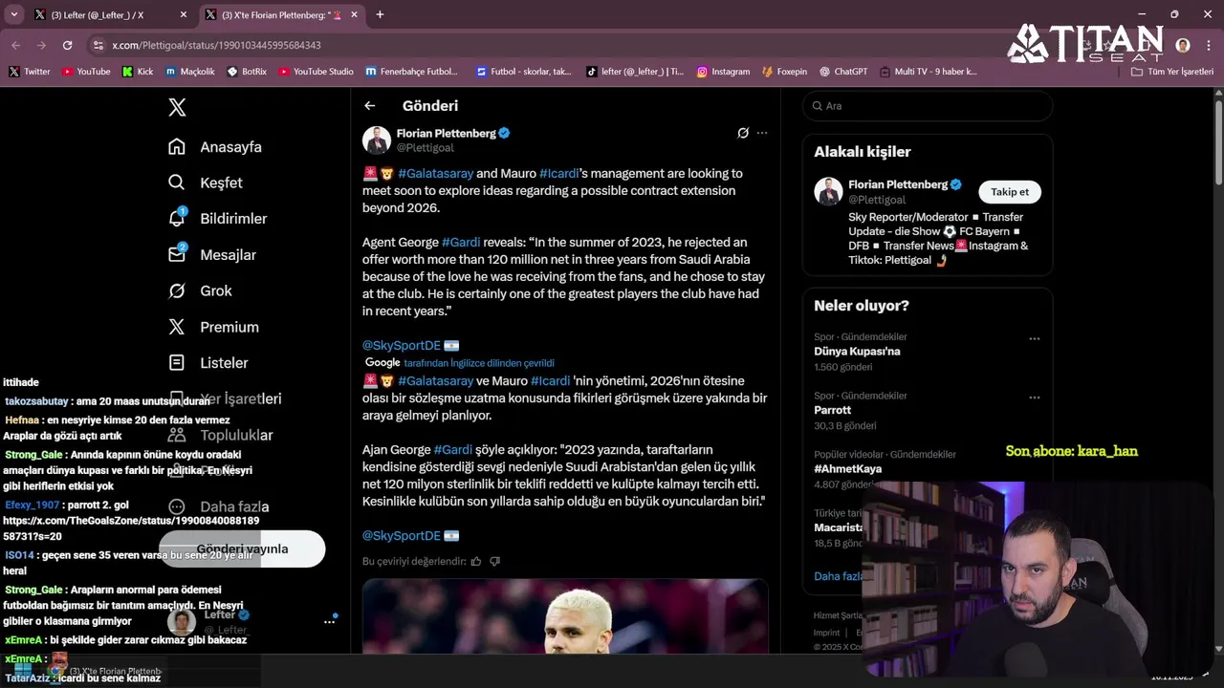Open Dünya Kupası'na trending topic
Screen dimensions: 1224x688
tap(857, 351)
